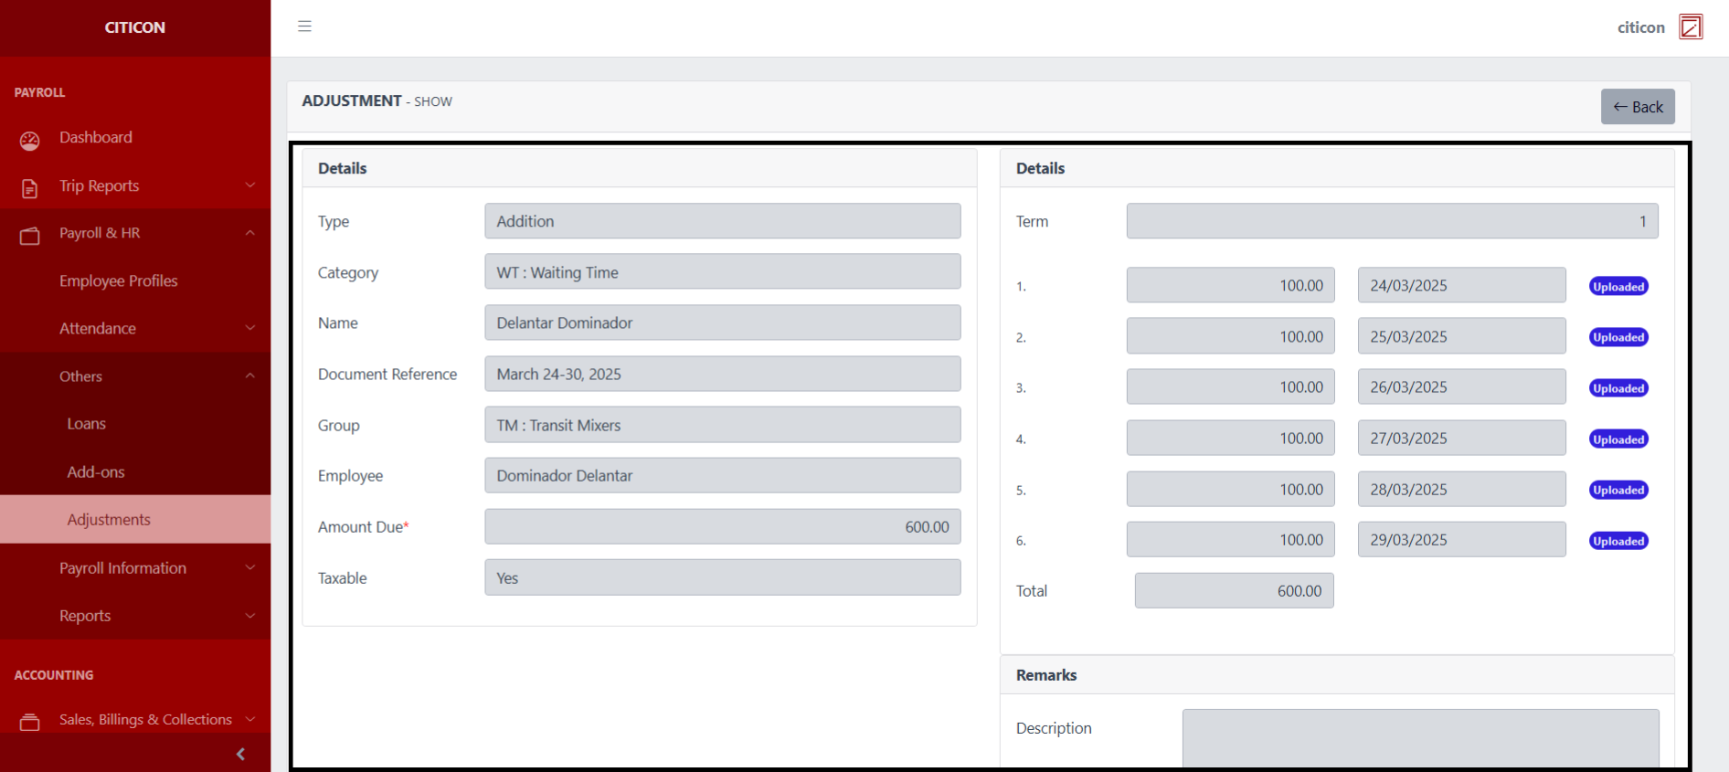Click the Amount Due field
The height and width of the screenshot is (772, 1729).
pos(722,527)
